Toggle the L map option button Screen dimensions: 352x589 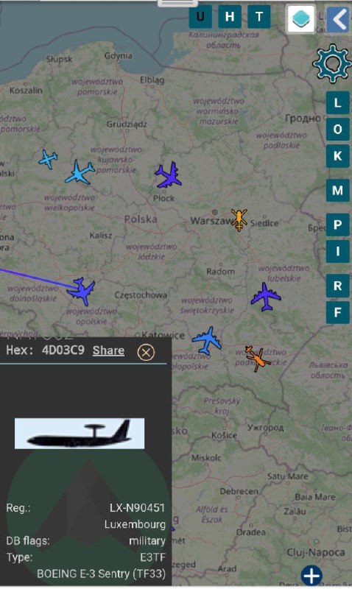337,102
